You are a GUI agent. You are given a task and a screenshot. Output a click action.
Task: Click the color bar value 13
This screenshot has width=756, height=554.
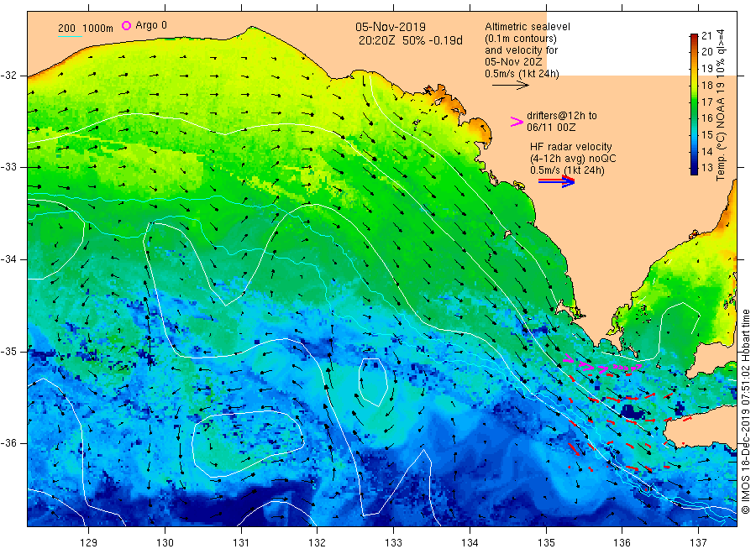(706, 168)
